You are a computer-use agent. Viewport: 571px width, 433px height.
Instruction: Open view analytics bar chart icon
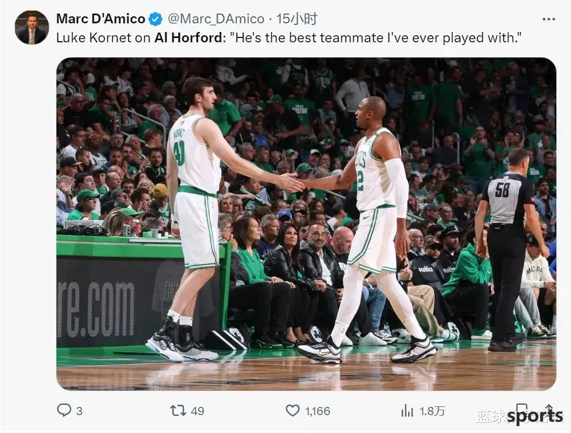tap(407, 411)
